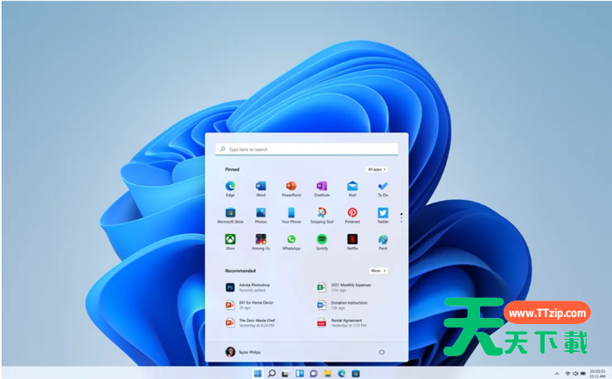The image size is (612, 379).
Task: Launch Word from pinned apps
Action: click(261, 189)
